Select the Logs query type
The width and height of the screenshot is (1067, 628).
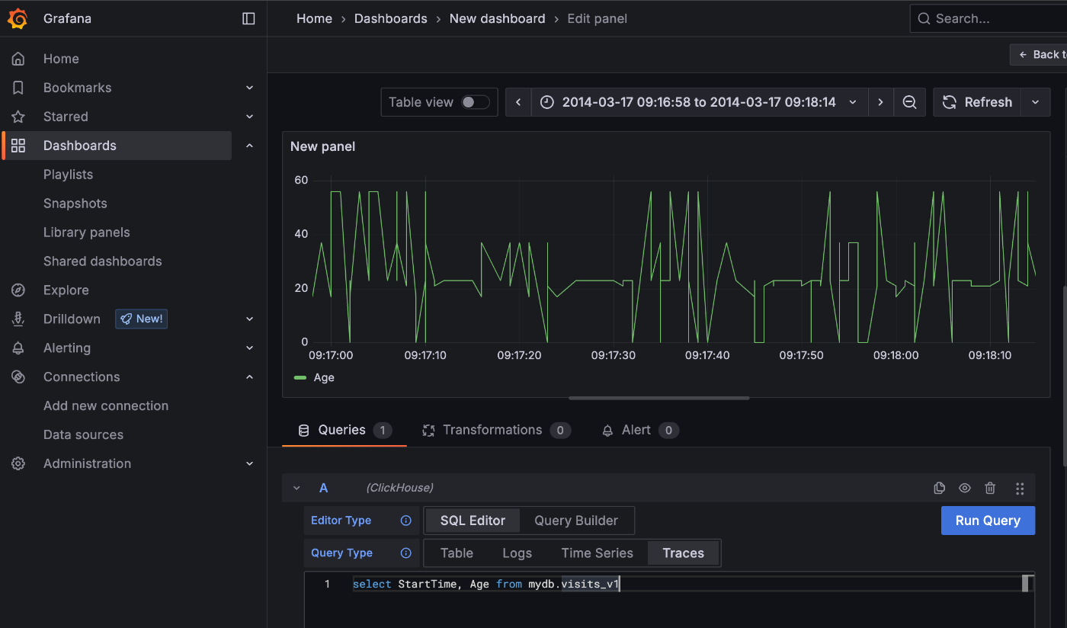(517, 553)
